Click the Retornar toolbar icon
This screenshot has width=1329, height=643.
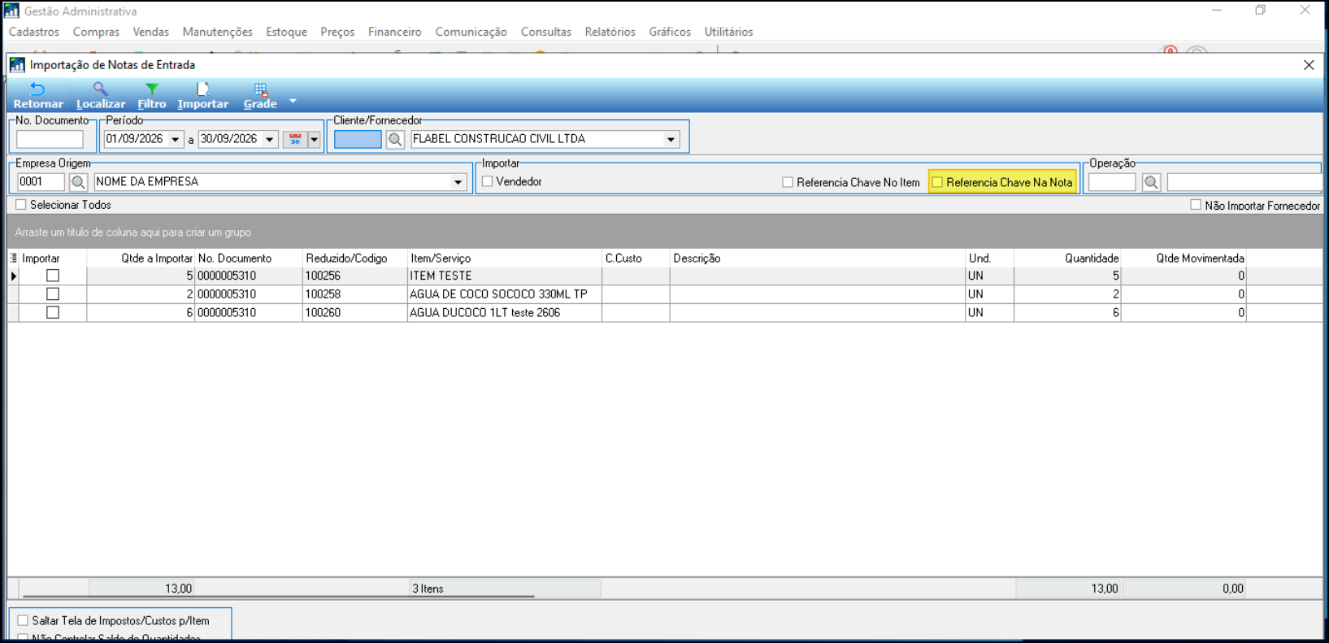pos(37,89)
